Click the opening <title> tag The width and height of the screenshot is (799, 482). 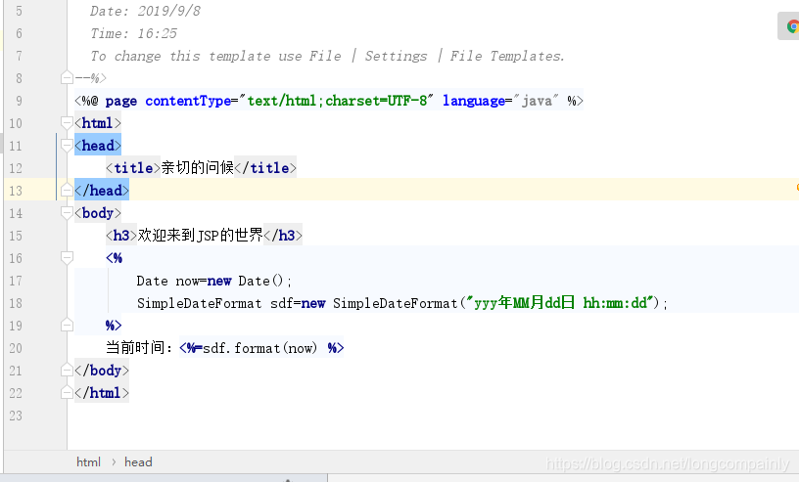pos(133,167)
